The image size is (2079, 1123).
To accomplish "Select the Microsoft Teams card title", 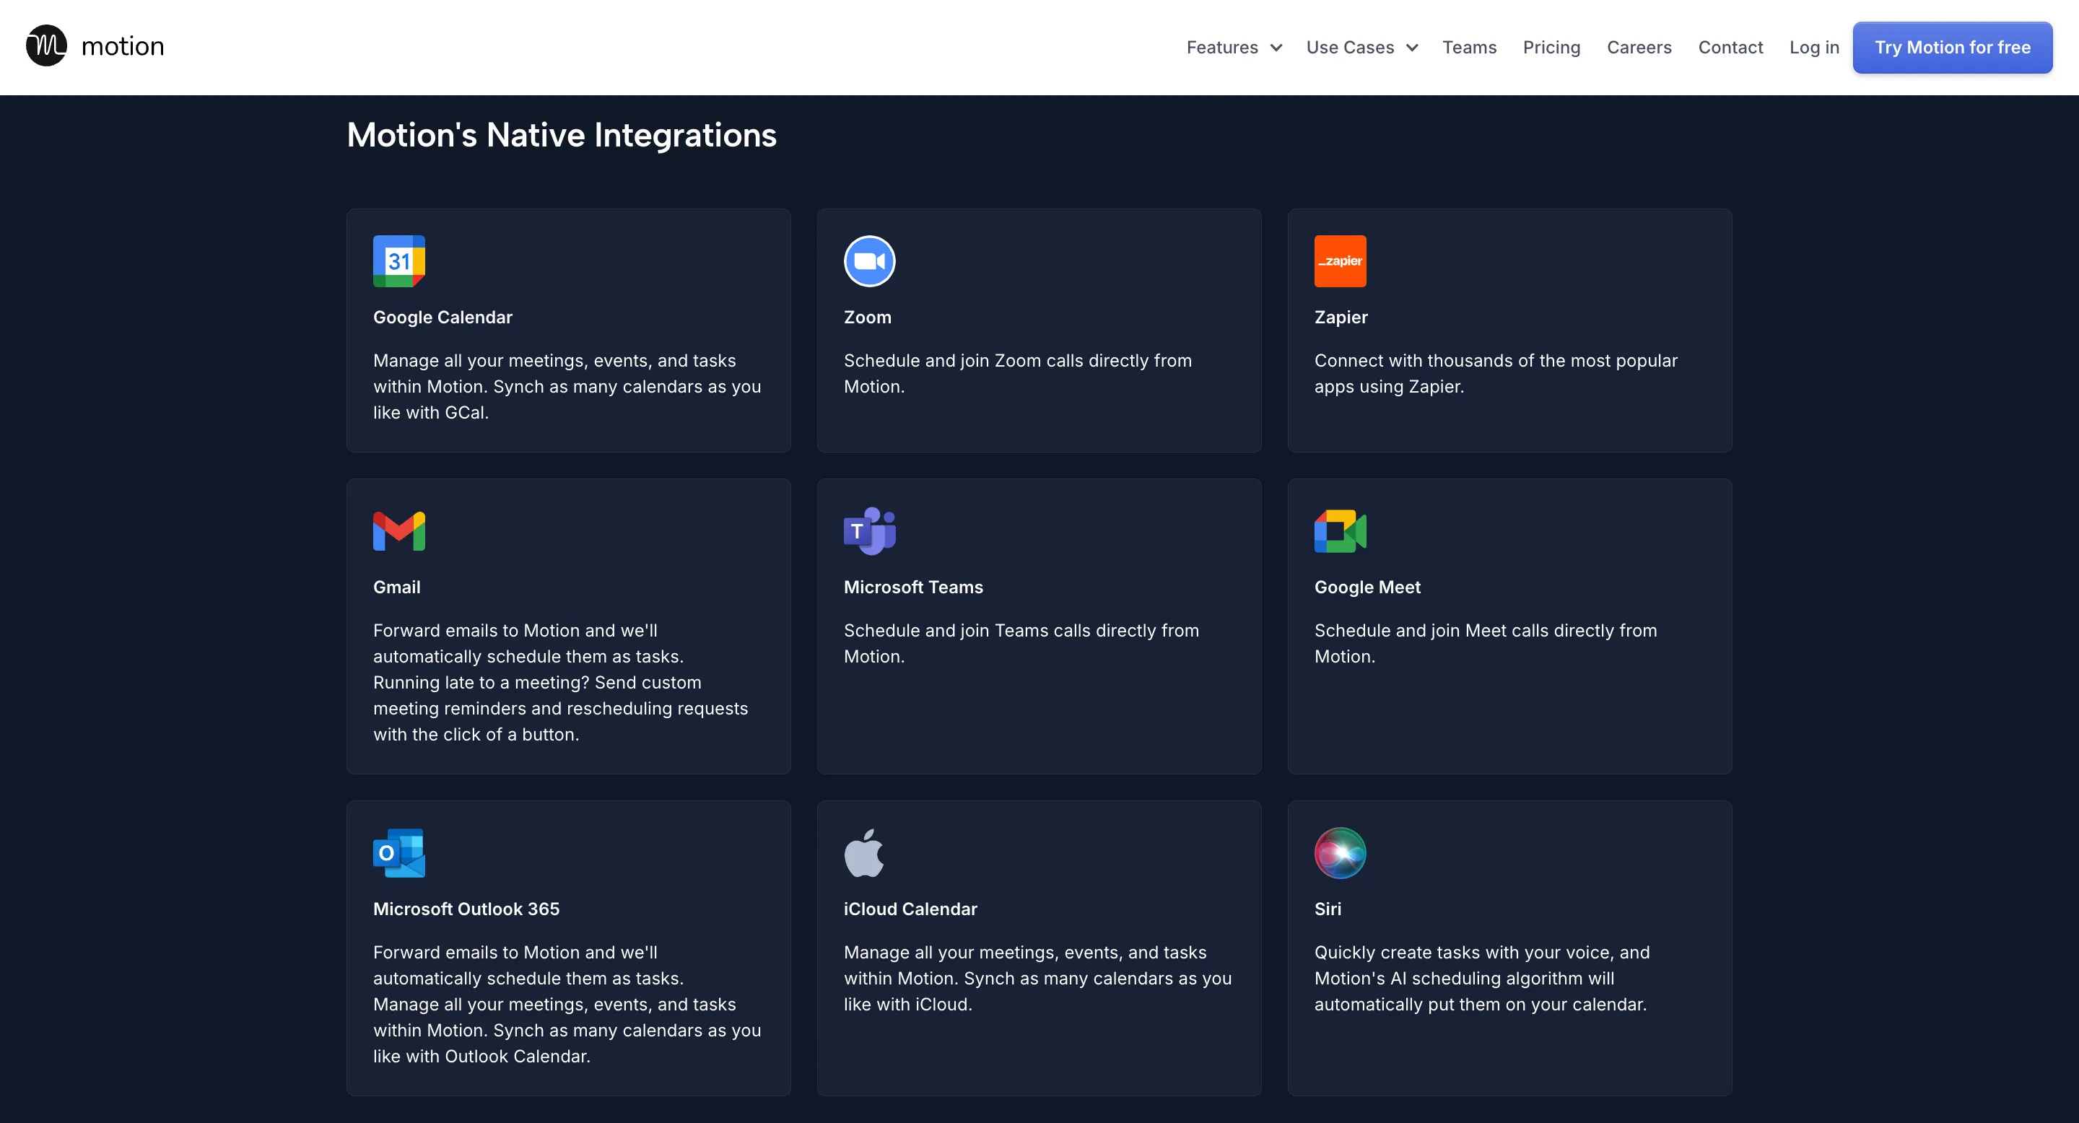I will tap(912, 587).
